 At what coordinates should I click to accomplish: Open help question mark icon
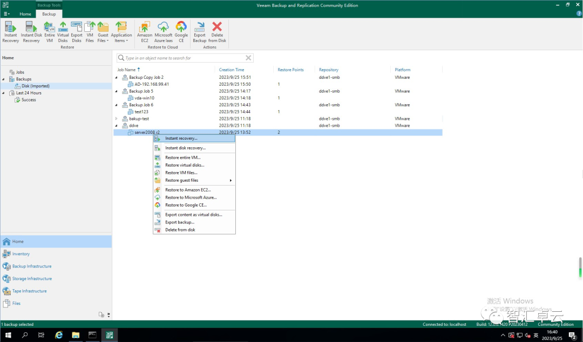(579, 13)
